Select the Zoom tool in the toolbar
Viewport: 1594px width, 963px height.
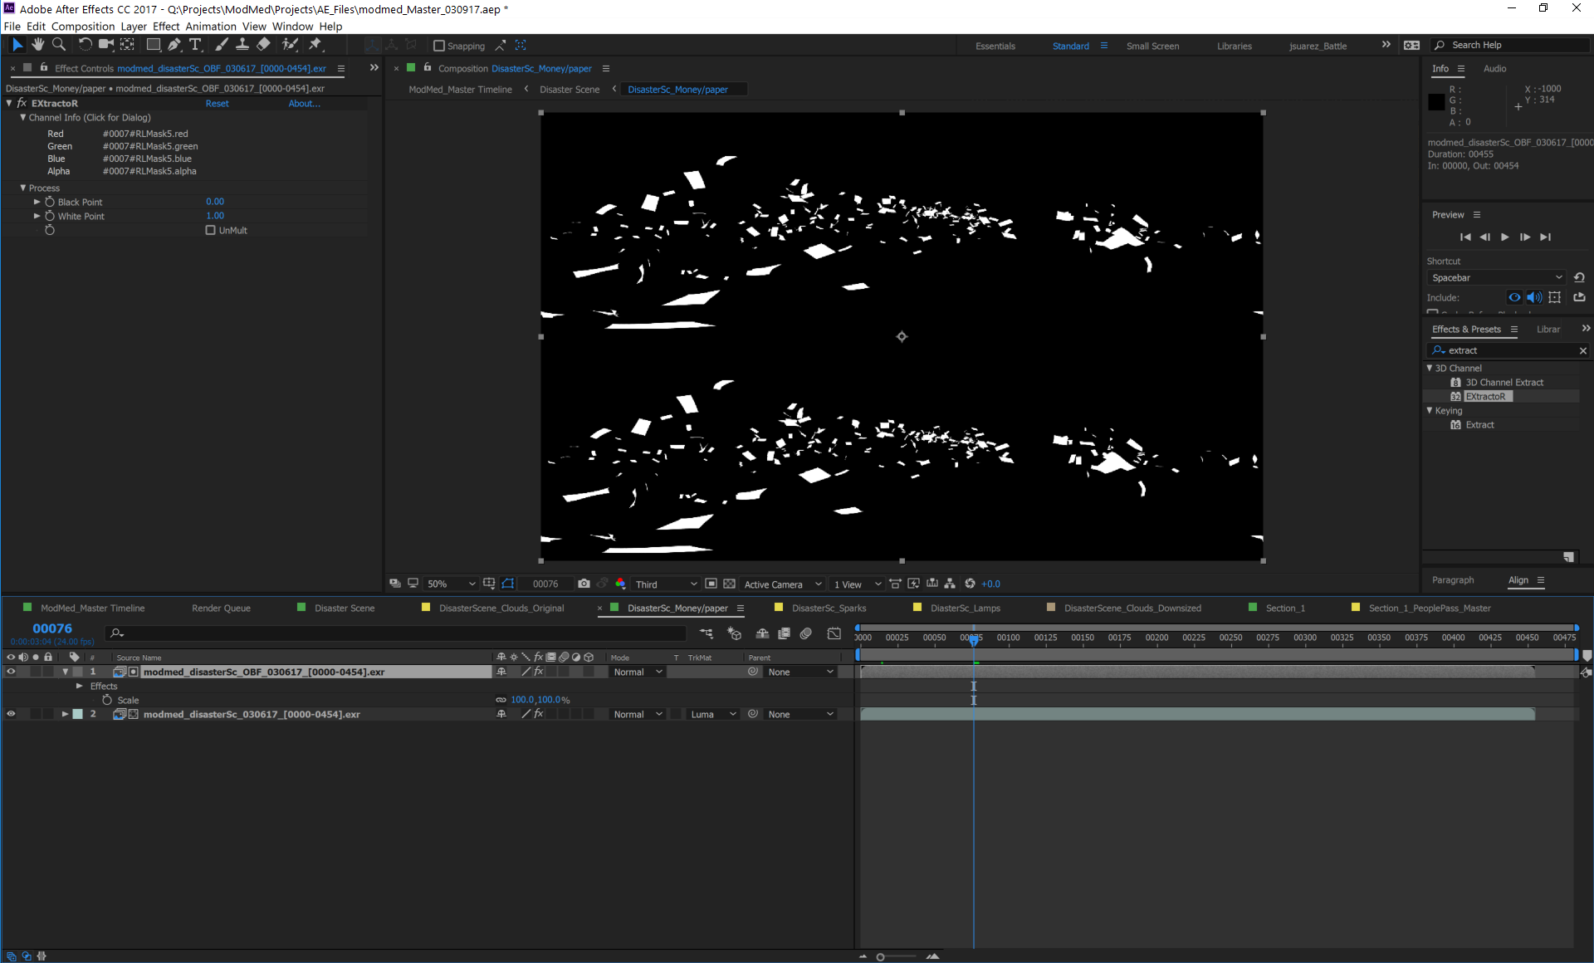point(59,45)
